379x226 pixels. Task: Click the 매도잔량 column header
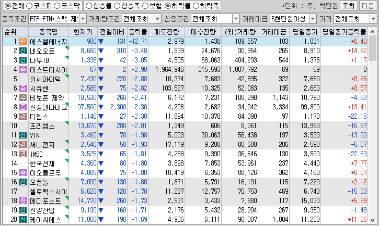pos(167,32)
